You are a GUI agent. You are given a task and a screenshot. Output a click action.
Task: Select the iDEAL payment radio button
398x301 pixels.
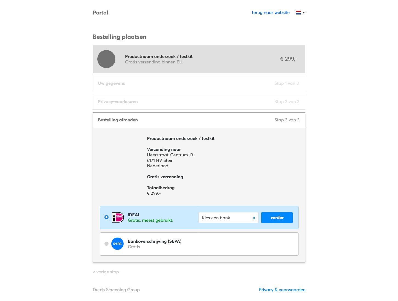pyautogui.click(x=106, y=217)
